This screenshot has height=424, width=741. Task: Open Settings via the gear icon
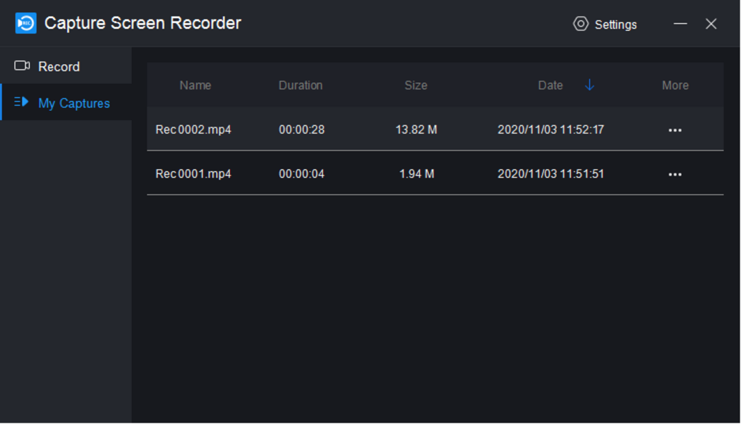[581, 24]
